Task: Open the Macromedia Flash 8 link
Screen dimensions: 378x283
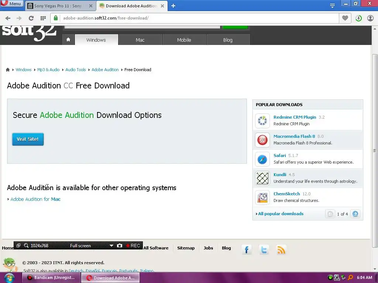Action: pos(294,136)
